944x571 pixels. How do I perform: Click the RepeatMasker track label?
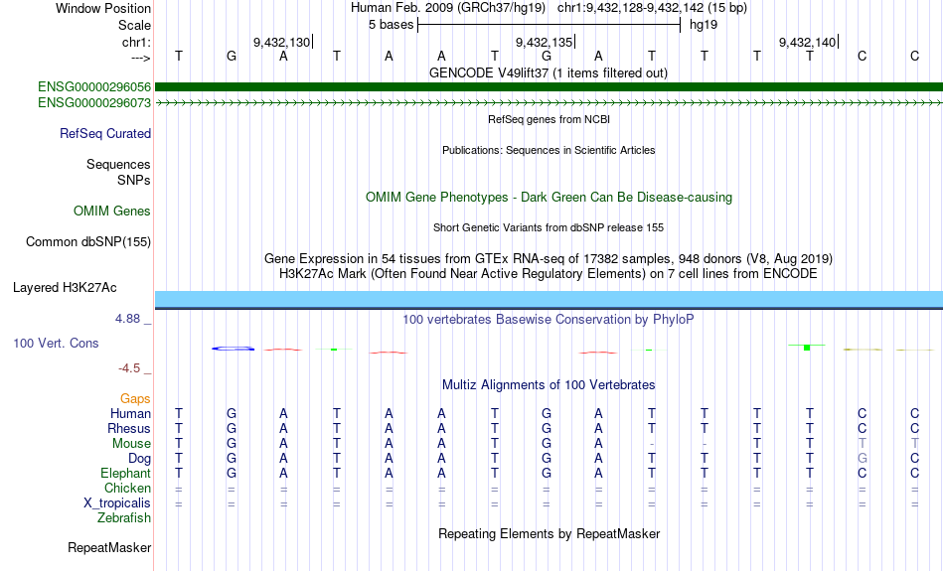click(x=109, y=547)
